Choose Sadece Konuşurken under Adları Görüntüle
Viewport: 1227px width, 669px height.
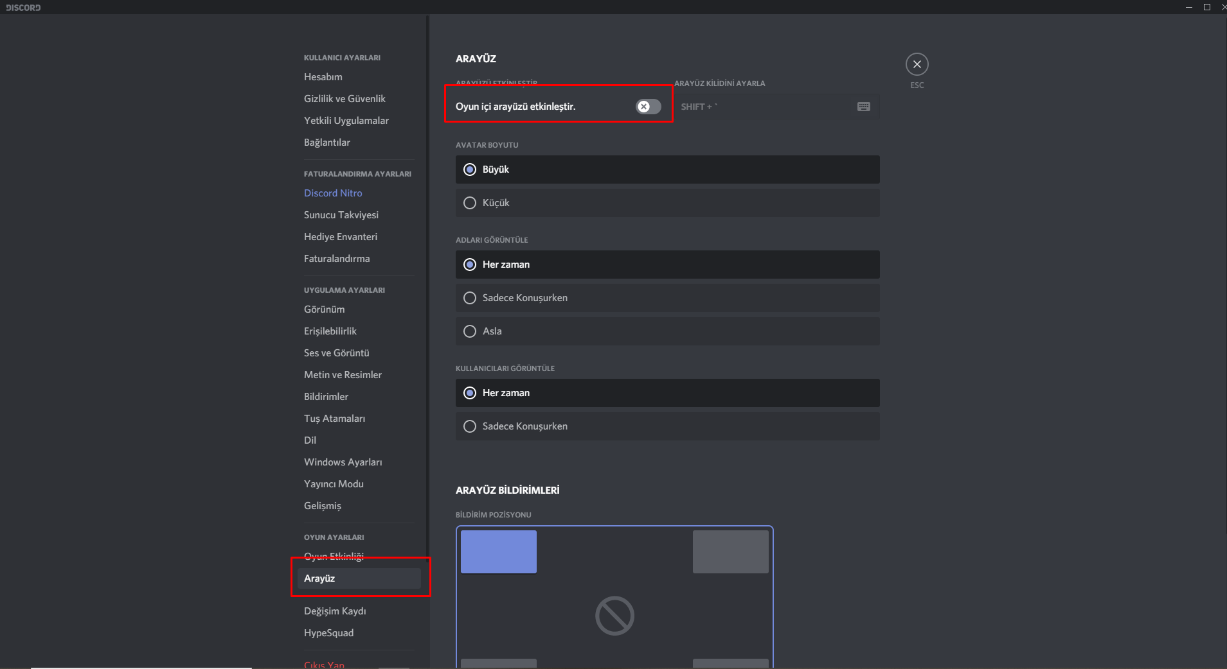pos(667,298)
